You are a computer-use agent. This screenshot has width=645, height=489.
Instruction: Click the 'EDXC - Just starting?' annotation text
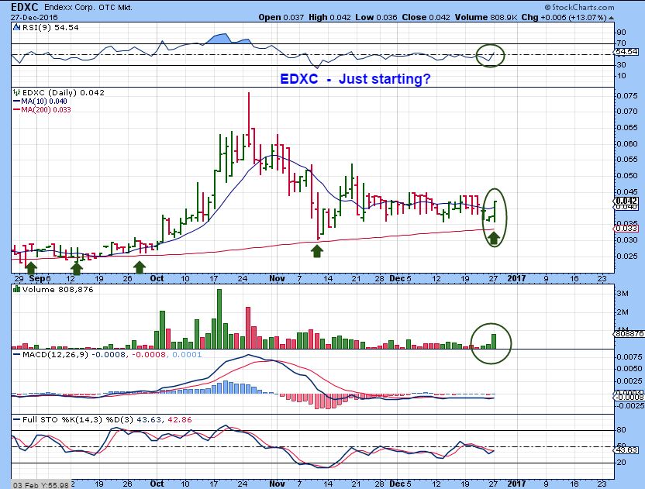355,78
